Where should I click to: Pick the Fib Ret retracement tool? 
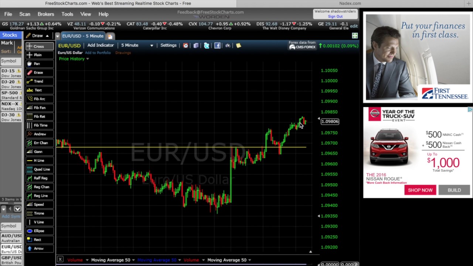click(40, 116)
